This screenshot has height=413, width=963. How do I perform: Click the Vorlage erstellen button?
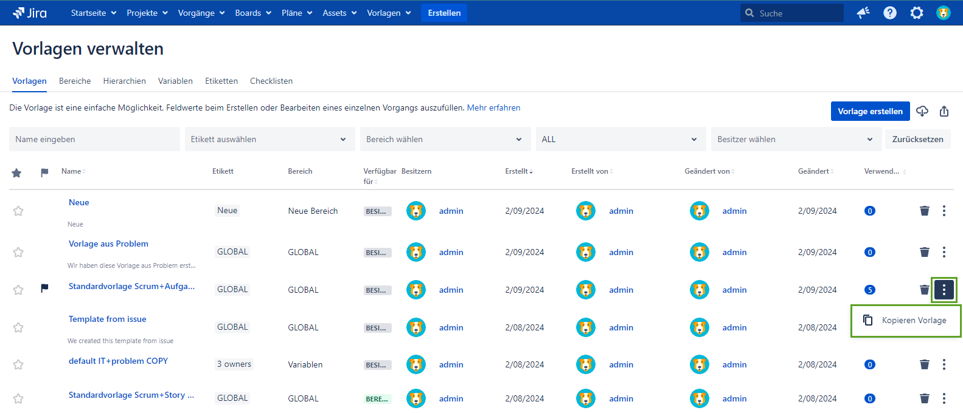coord(870,111)
